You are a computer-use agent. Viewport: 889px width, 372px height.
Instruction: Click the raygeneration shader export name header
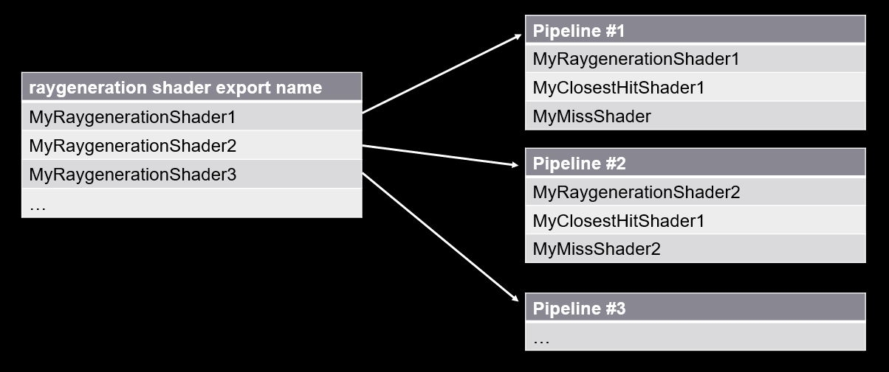[191, 88]
